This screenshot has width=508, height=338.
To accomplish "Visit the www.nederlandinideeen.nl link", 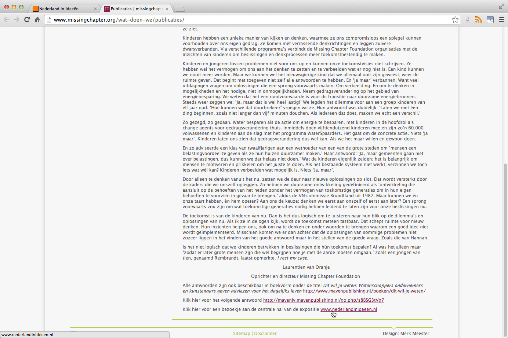I will [348, 309].
